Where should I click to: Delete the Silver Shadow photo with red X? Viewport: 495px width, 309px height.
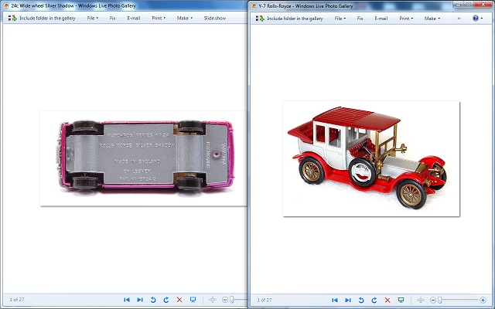(x=179, y=299)
